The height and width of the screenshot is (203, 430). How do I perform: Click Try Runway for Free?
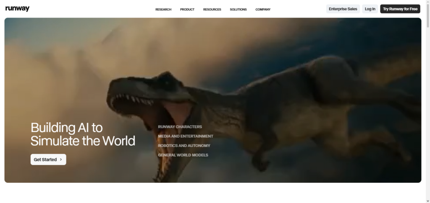(x=400, y=9)
